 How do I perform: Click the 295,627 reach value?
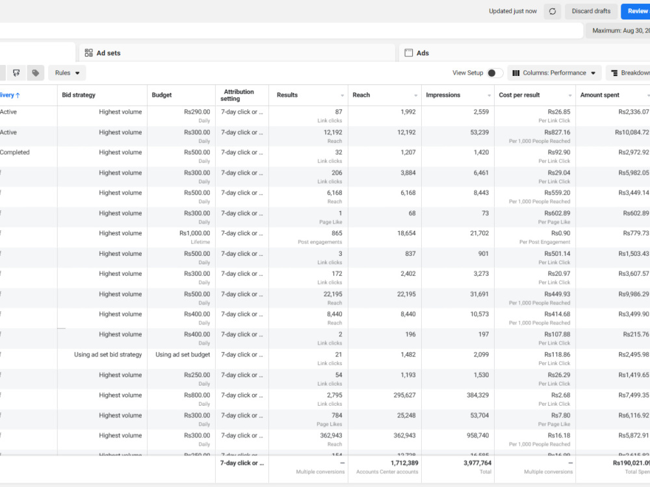[404, 395]
